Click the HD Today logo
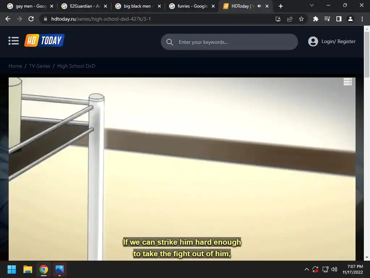The height and width of the screenshot is (278, 370). click(x=44, y=41)
